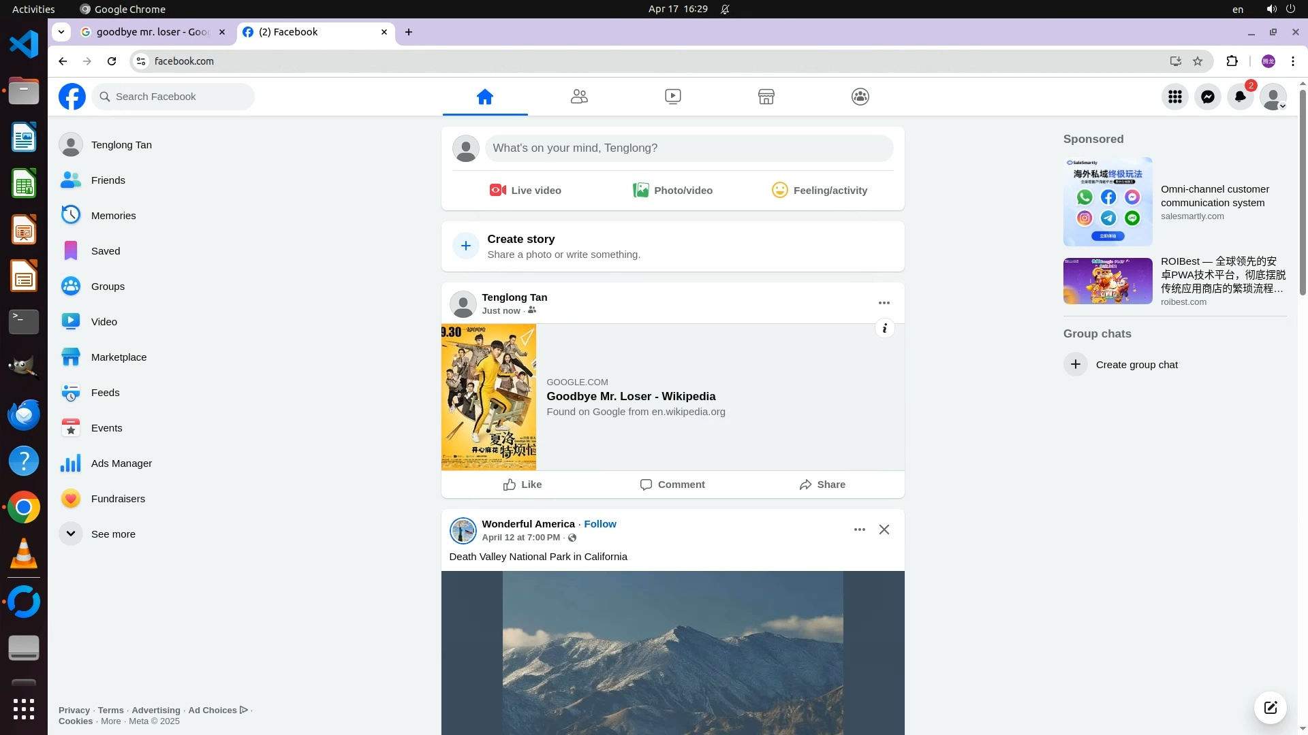Open the Facebook apps grid menu
This screenshot has height=735, width=1308.
[x=1174, y=97]
